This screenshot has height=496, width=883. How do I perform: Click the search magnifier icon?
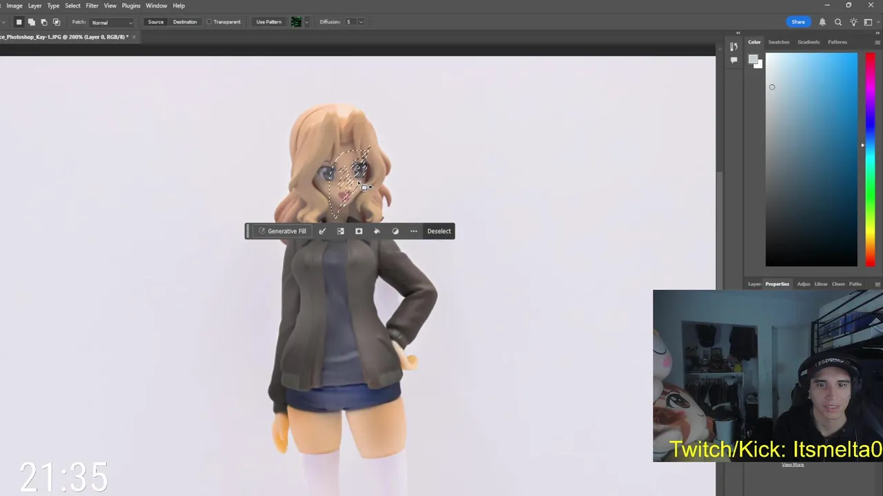click(838, 22)
